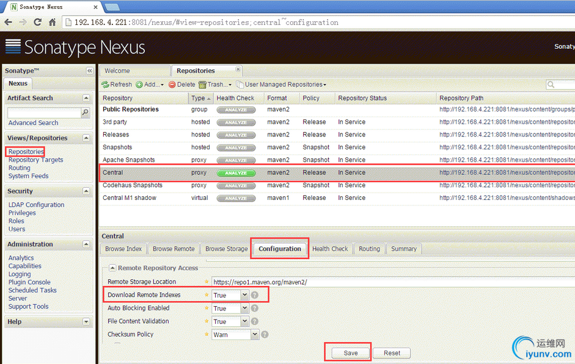Collapse the Views/Repositories panel
The width and height of the screenshot is (575, 364).
(x=86, y=138)
